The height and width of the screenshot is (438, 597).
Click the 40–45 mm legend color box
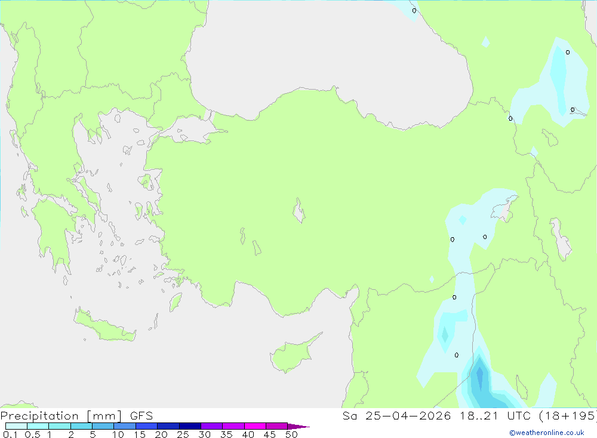[x=255, y=426]
